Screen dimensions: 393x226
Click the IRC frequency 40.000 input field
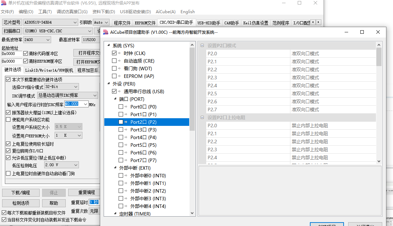(76, 104)
